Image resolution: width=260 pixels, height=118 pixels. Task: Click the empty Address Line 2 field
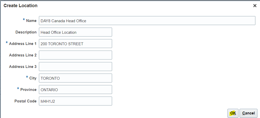[75, 55]
